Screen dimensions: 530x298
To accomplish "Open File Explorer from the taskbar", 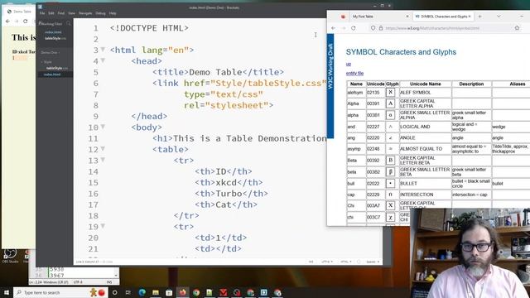I will pos(156,292).
